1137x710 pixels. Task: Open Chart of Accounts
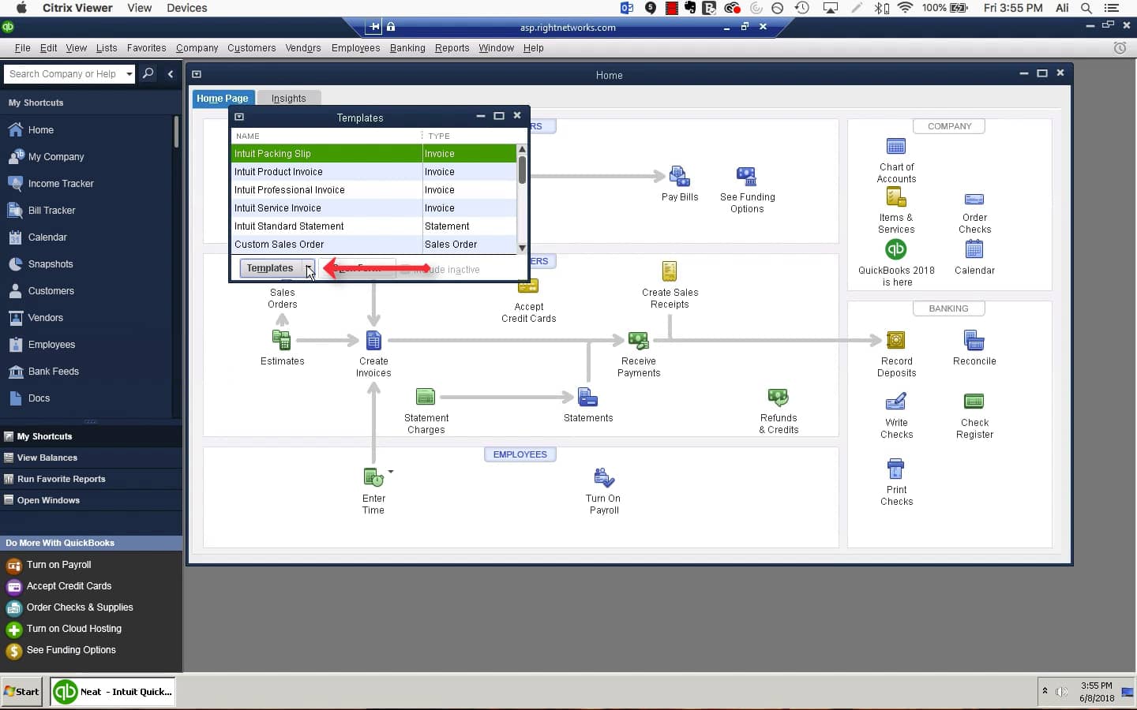click(896, 147)
